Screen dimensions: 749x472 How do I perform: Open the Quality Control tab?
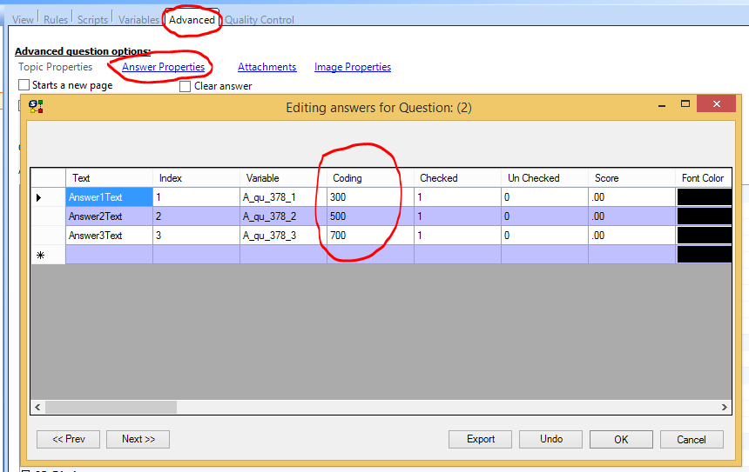(x=260, y=19)
